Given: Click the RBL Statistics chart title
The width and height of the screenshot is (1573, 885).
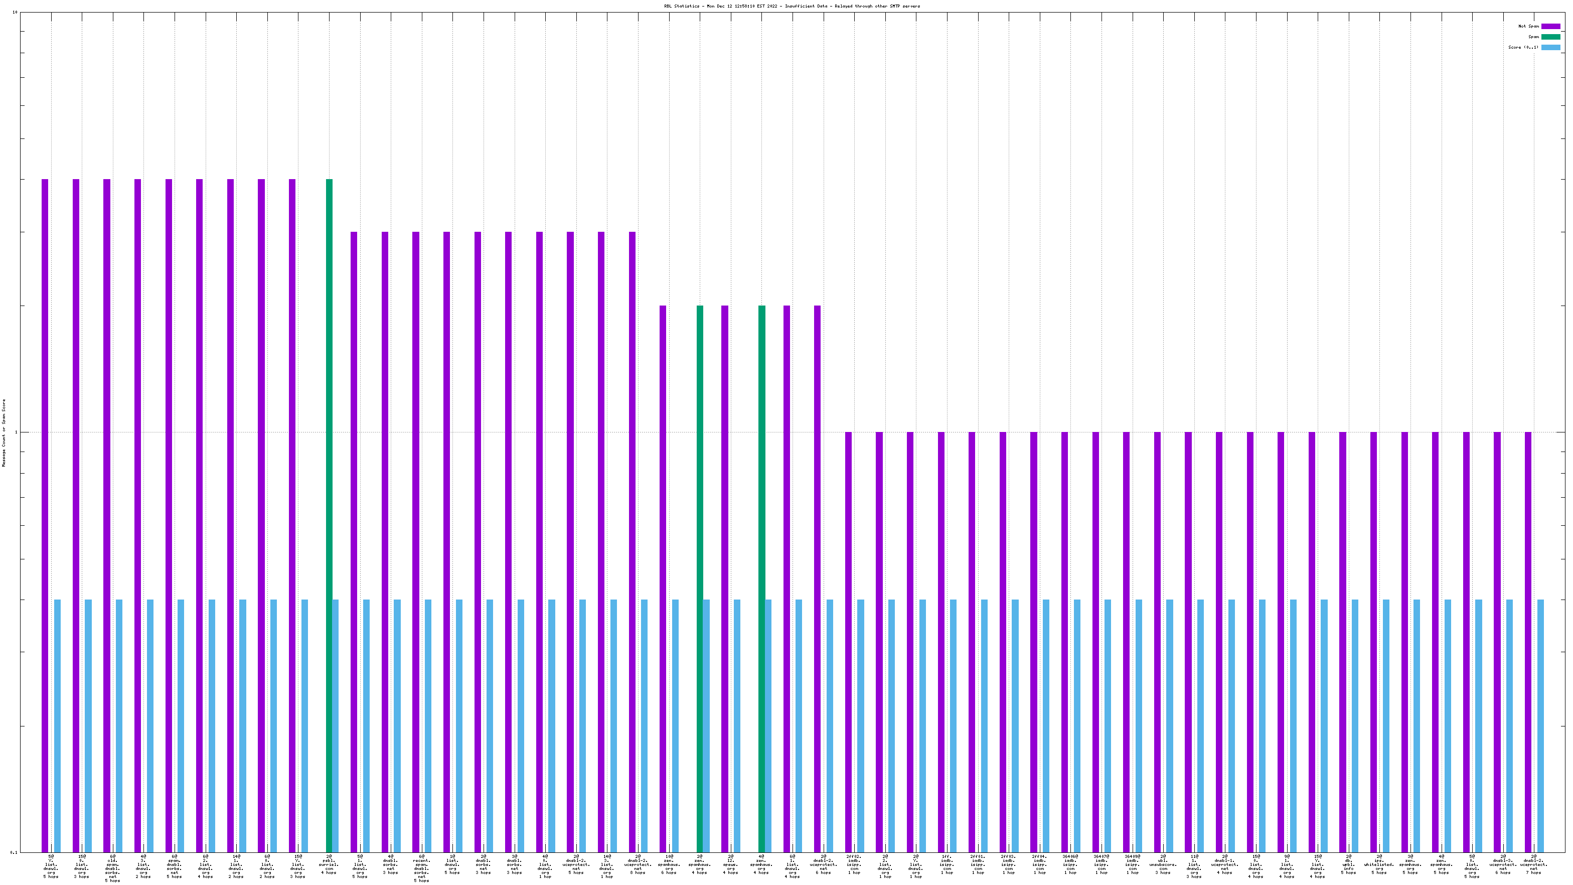Looking at the screenshot, I should tap(792, 6).
